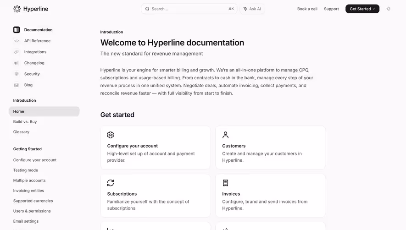Click the Hyperline logo icon
Viewport: 406px width, 230px height.
click(x=17, y=9)
